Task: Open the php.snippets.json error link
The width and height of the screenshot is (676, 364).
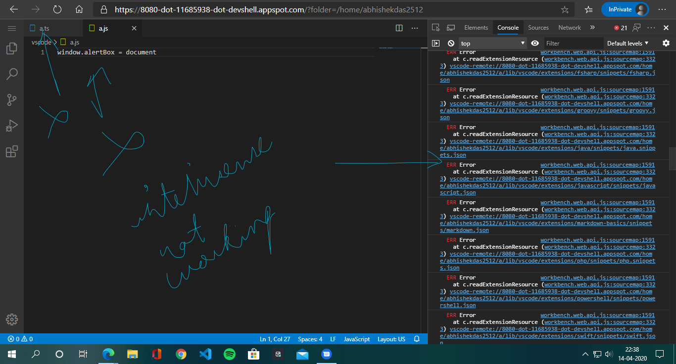Action: tap(547, 261)
